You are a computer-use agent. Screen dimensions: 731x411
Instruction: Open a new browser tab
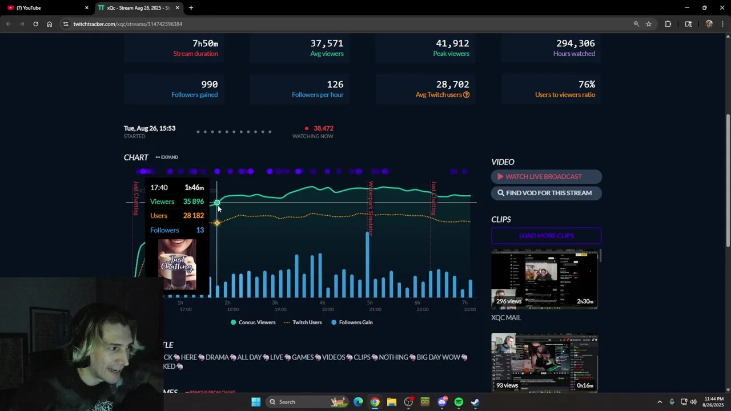(191, 8)
